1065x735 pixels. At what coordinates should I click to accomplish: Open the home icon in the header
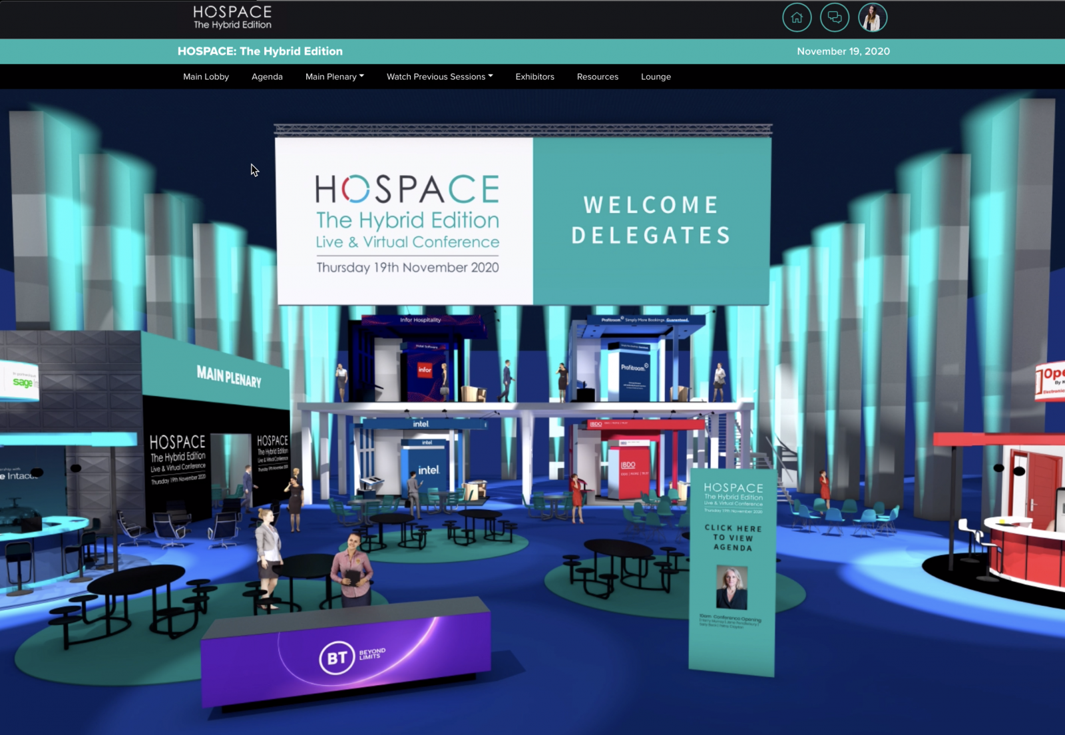coord(797,18)
